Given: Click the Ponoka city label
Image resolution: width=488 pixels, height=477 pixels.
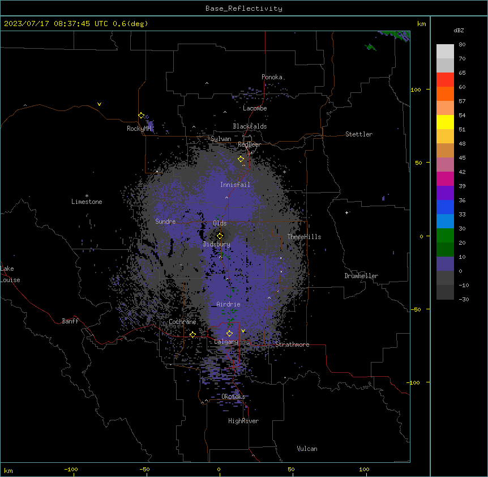Looking at the screenshot, I should (x=272, y=77).
